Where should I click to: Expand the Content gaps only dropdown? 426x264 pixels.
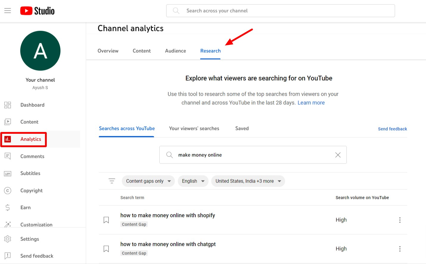148,181
